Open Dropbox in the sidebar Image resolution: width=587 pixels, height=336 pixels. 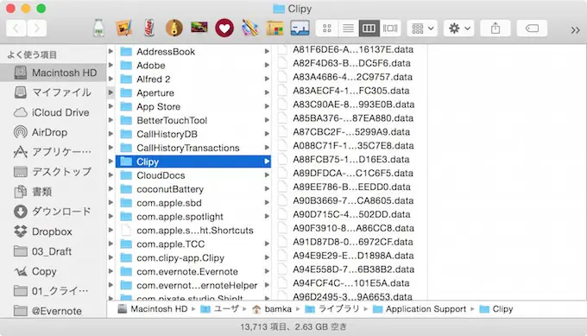point(54,231)
